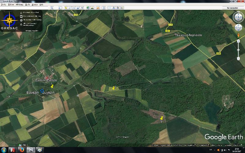Click the print toolbar icon

(114, 8)
